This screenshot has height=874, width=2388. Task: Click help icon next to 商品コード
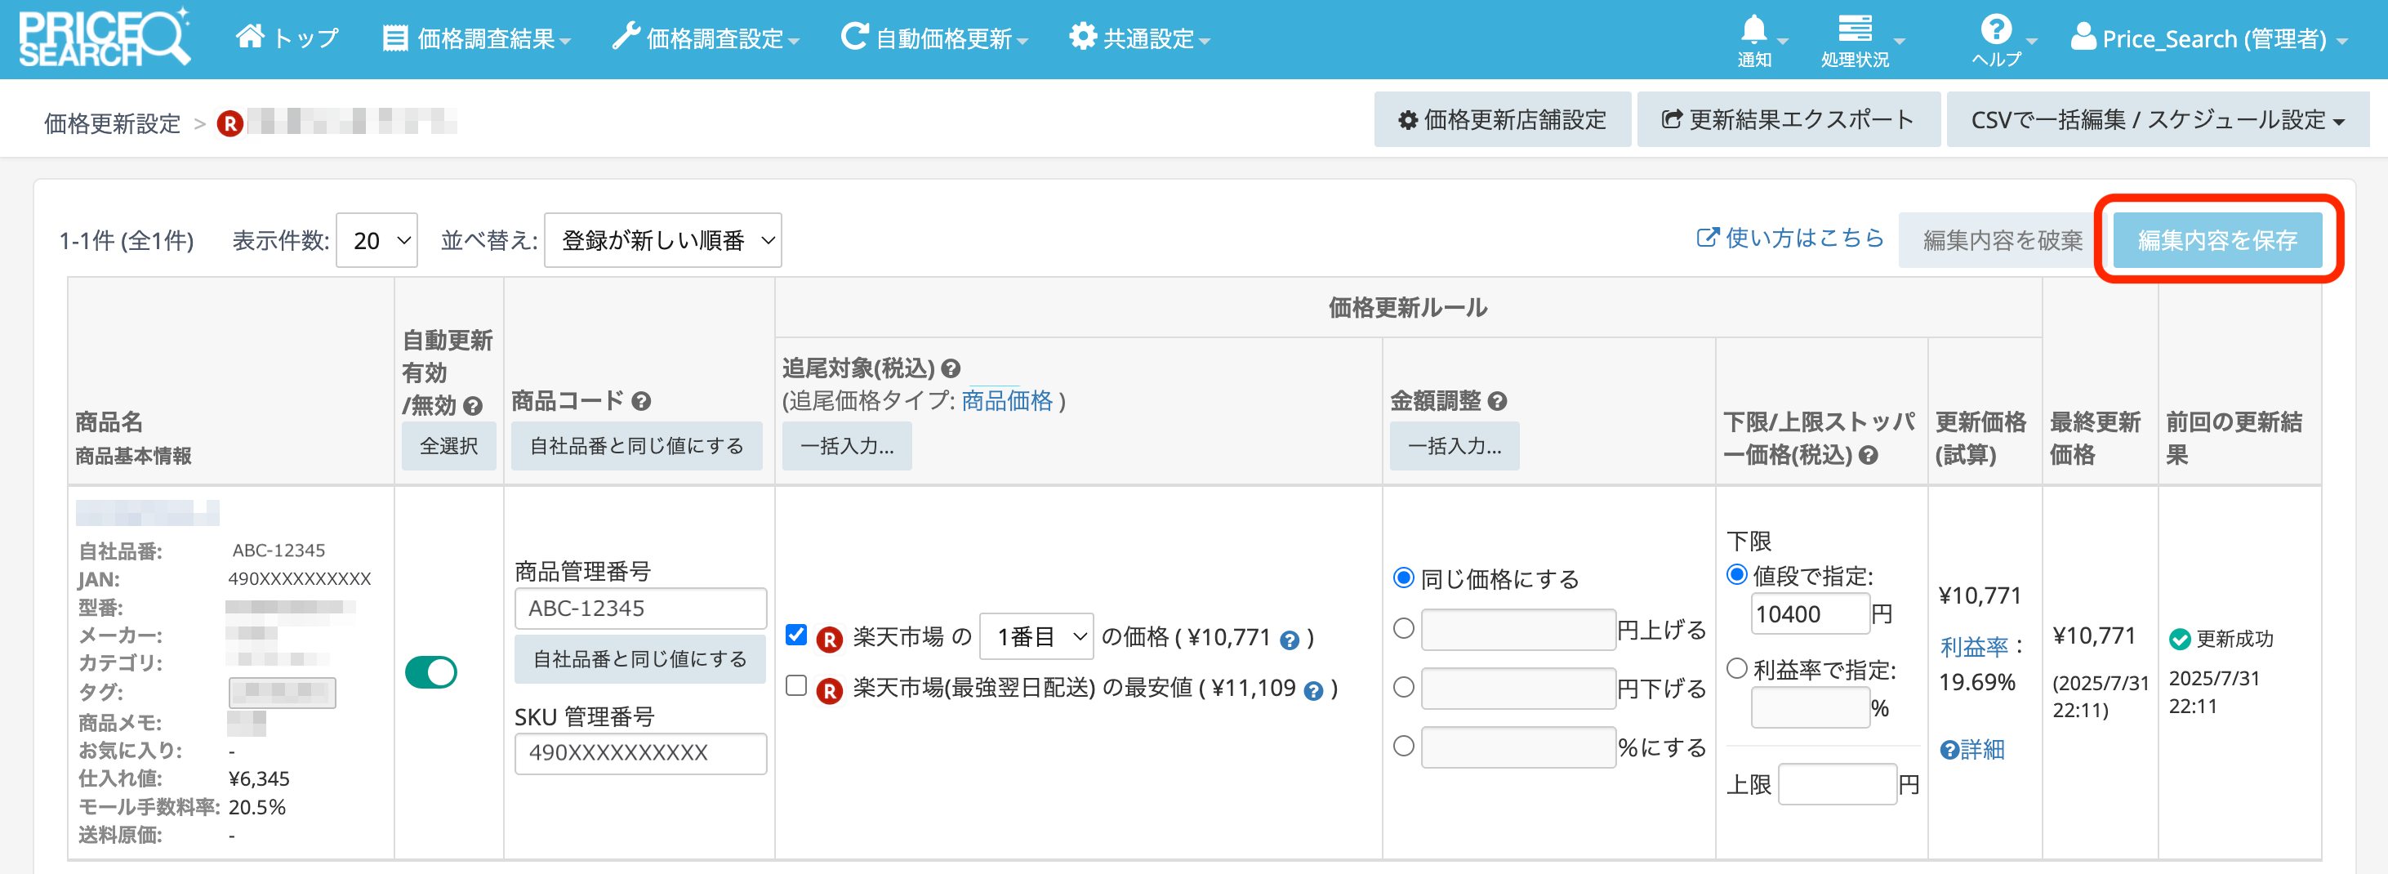[x=641, y=401]
